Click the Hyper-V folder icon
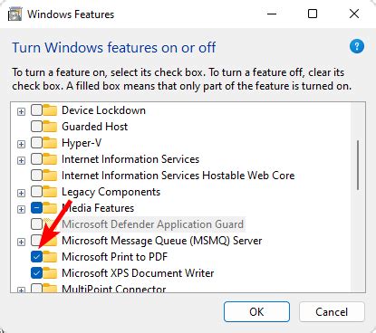The image size is (376, 333). 50,143
